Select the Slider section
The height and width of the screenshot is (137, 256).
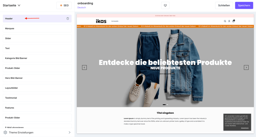click(x=37, y=38)
